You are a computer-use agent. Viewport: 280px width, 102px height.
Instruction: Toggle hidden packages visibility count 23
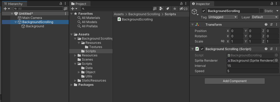pyautogui.click(x=184, y=9)
